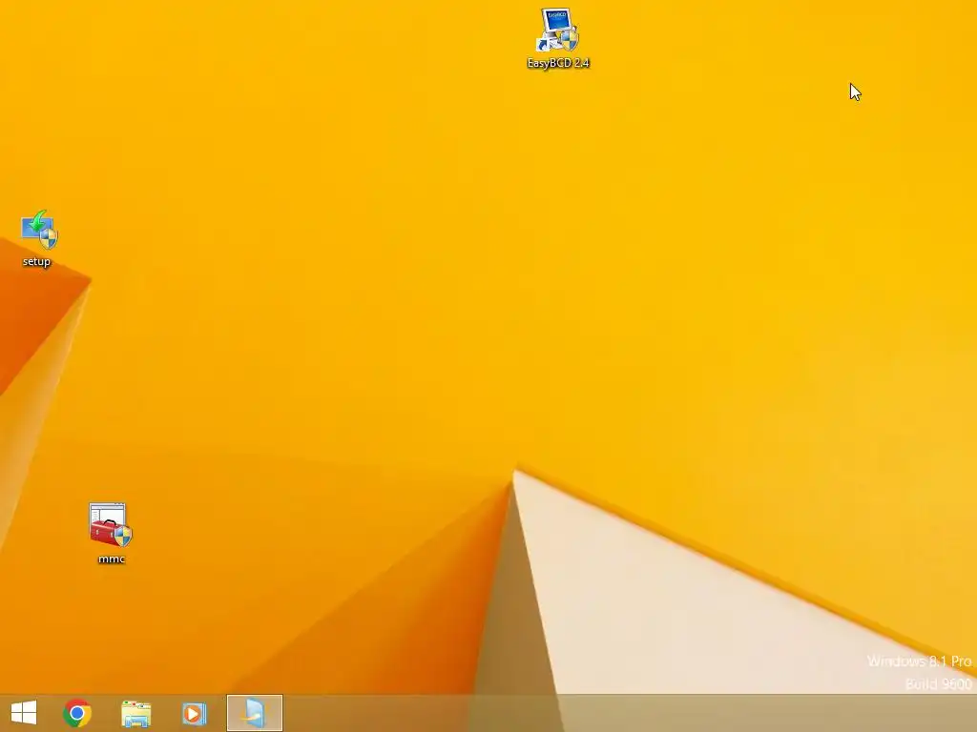Click the "setup" icon label
Image resolution: width=977 pixels, height=732 pixels.
(36, 261)
